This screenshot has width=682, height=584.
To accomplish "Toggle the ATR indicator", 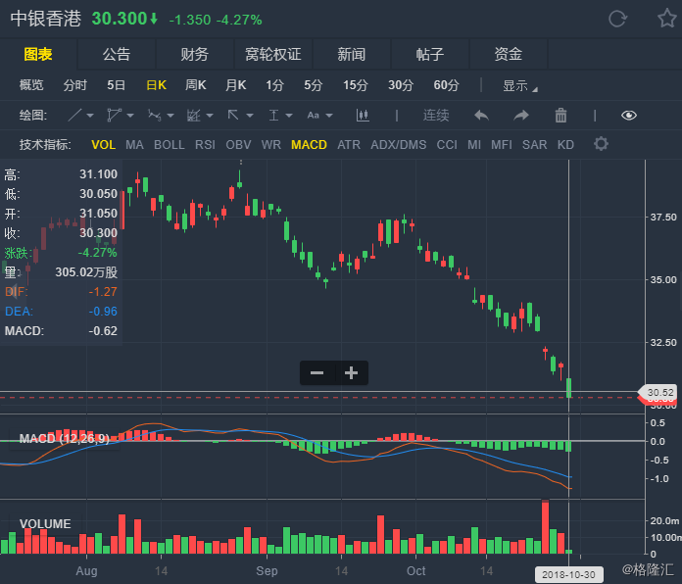I will click(349, 145).
